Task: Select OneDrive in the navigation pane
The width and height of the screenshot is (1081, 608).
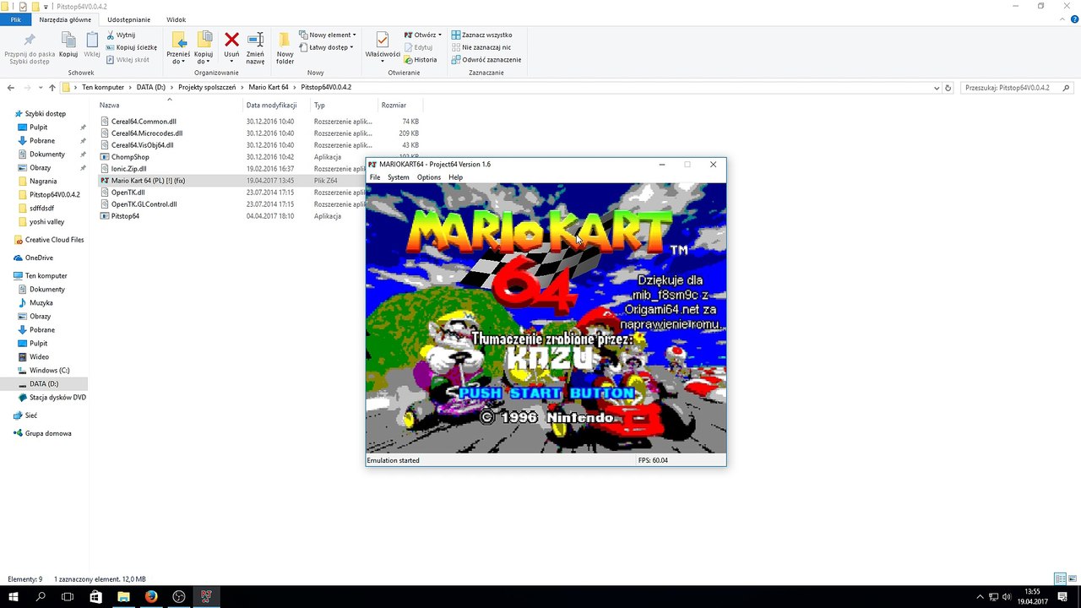Action: tap(39, 258)
